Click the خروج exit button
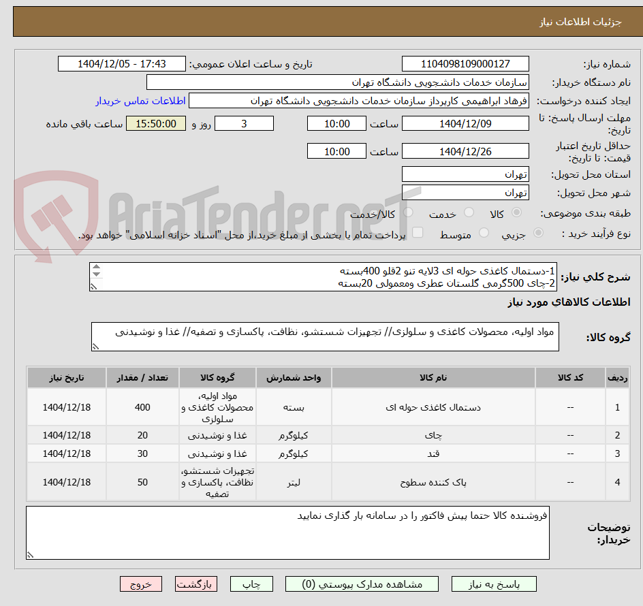The width and height of the screenshot is (643, 606). click(140, 584)
